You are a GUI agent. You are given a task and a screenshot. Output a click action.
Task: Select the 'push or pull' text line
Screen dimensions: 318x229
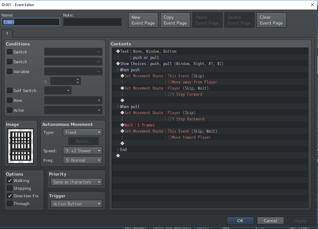point(210,57)
